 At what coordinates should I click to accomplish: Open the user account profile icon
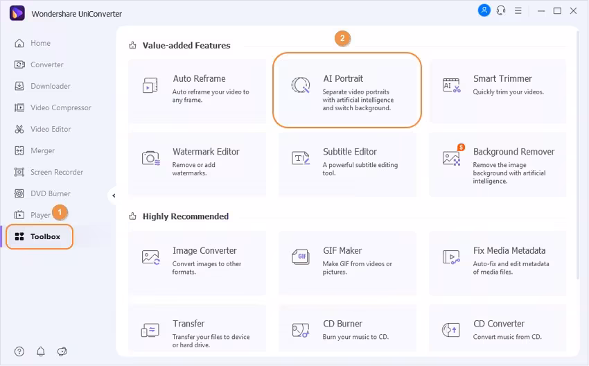click(x=484, y=10)
